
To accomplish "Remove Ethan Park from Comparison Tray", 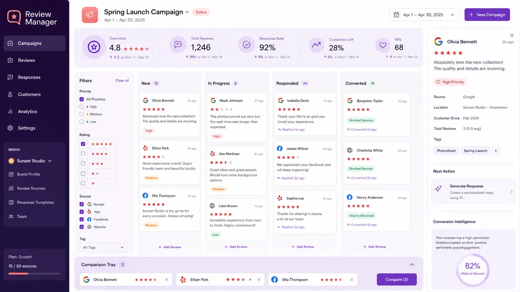I will pyautogui.click(x=259, y=279).
